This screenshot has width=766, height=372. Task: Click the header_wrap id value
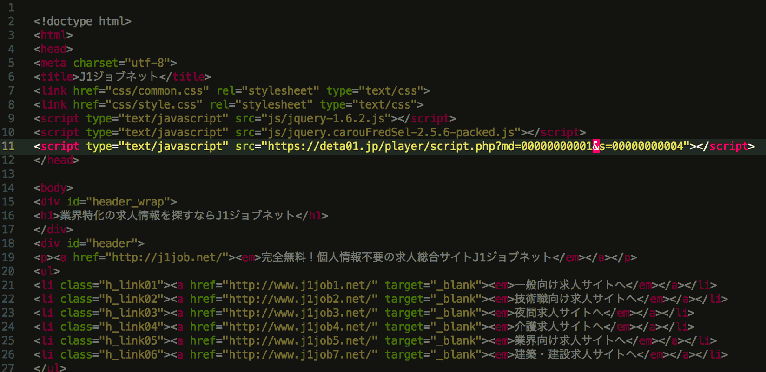click(x=128, y=202)
